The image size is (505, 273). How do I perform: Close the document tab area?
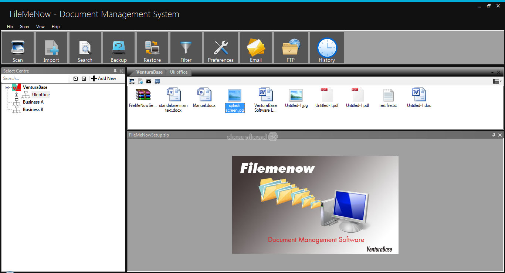(x=498, y=72)
